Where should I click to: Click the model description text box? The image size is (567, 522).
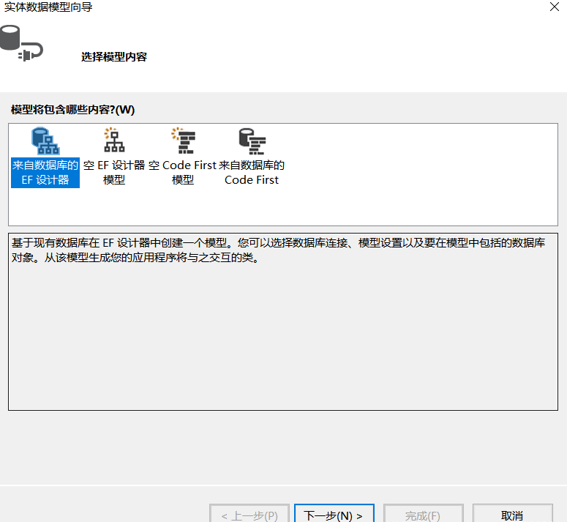283,321
